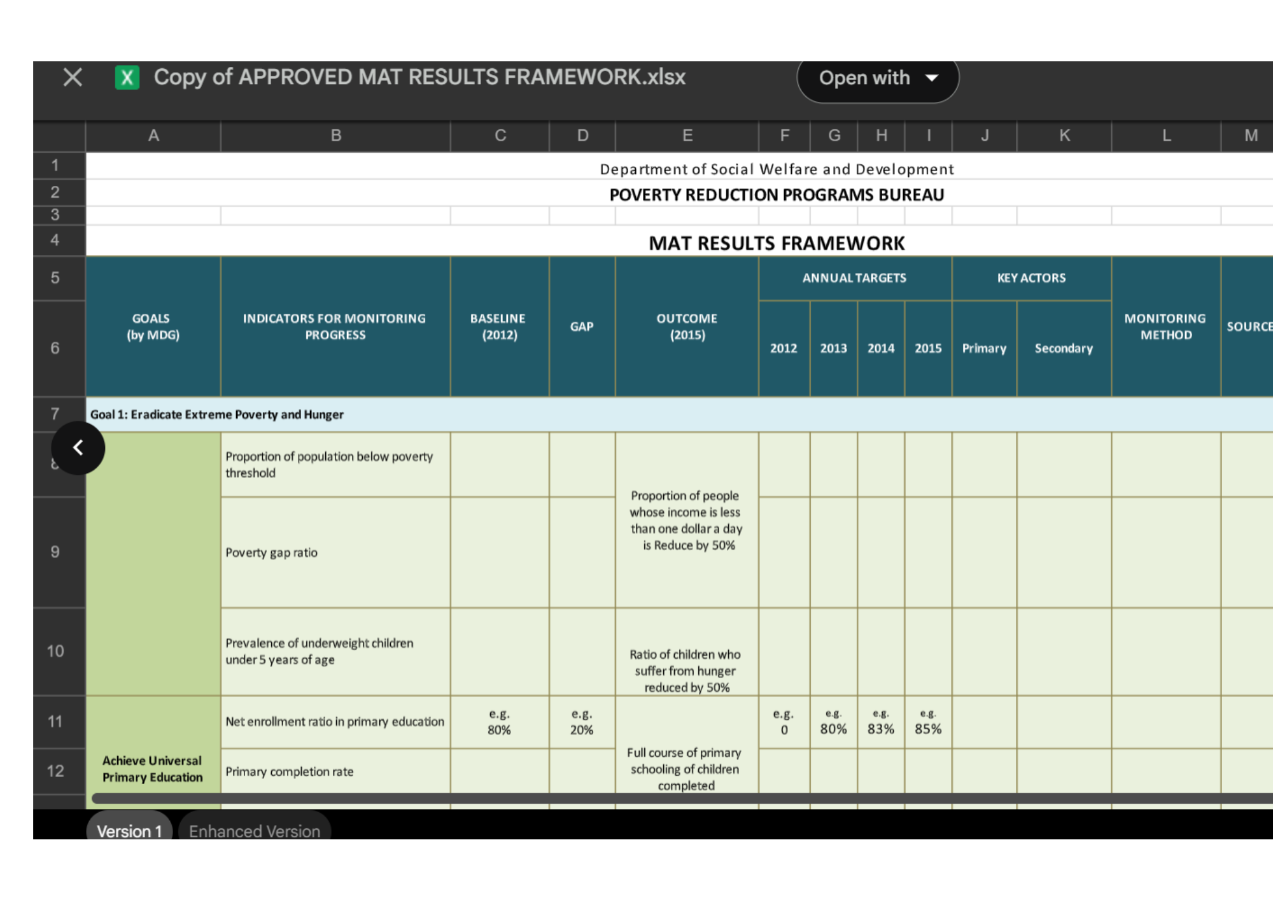Select column A header
Viewport: 1273px width, 900px height.
click(x=153, y=136)
